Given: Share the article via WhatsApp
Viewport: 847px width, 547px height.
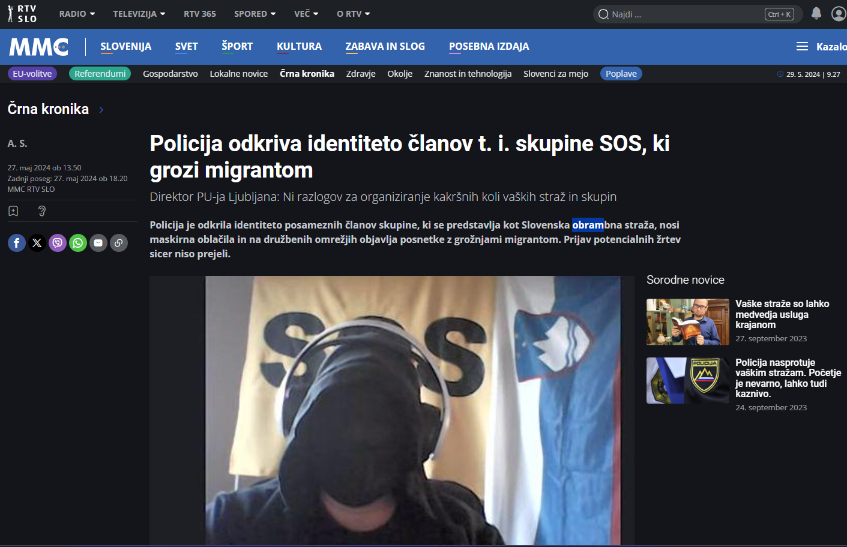Looking at the screenshot, I should [x=78, y=243].
